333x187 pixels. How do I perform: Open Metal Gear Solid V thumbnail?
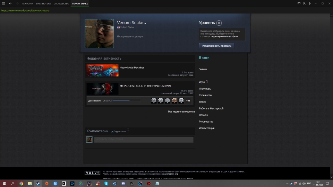[x=102, y=89]
